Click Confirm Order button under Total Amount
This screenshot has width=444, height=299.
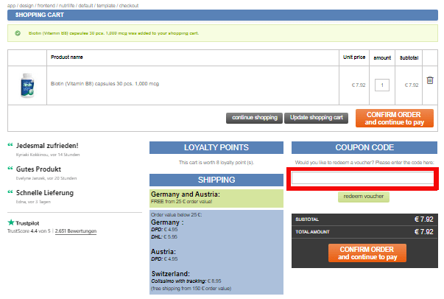click(x=367, y=253)
